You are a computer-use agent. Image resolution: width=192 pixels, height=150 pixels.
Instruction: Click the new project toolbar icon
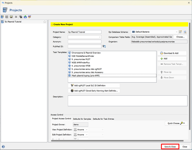click(x=3, y=17)
